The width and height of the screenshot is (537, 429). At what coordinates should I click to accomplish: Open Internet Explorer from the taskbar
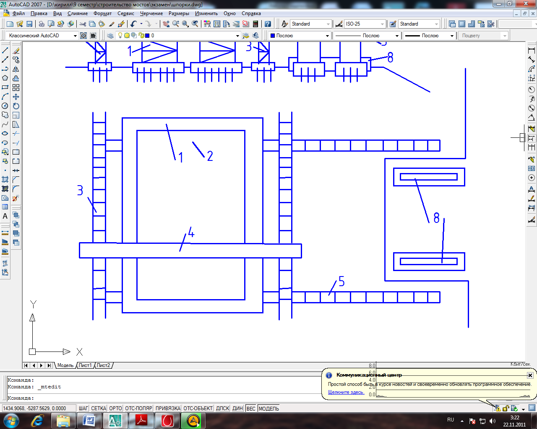point(37,421)
